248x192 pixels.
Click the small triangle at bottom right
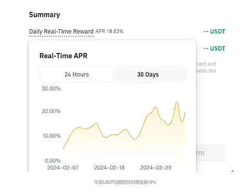pyautogui.click(x=232, y=171)
